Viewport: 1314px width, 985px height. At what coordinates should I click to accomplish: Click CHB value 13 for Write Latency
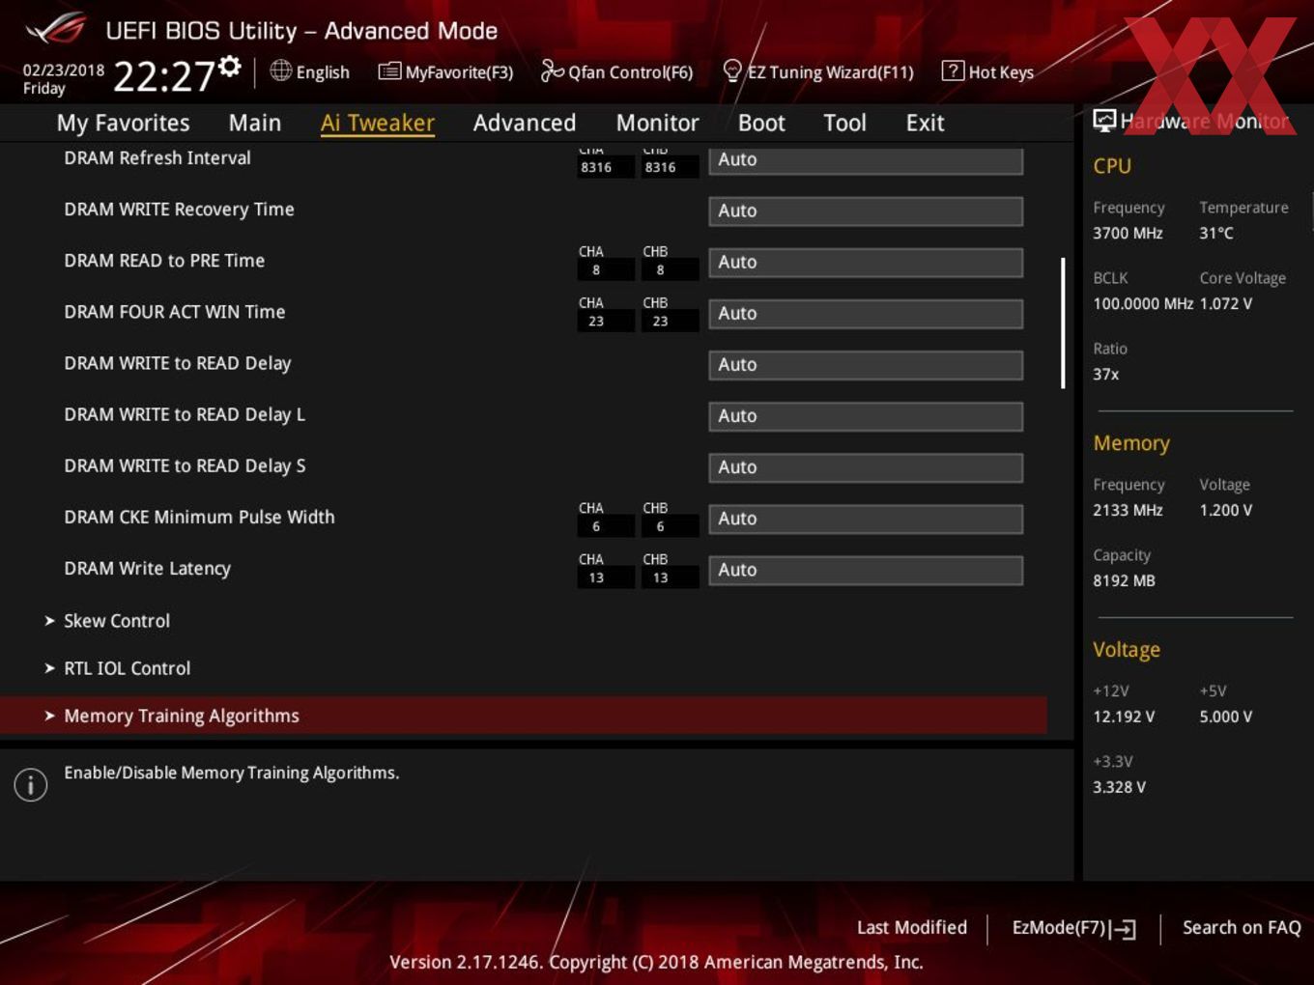click(660, 577)
